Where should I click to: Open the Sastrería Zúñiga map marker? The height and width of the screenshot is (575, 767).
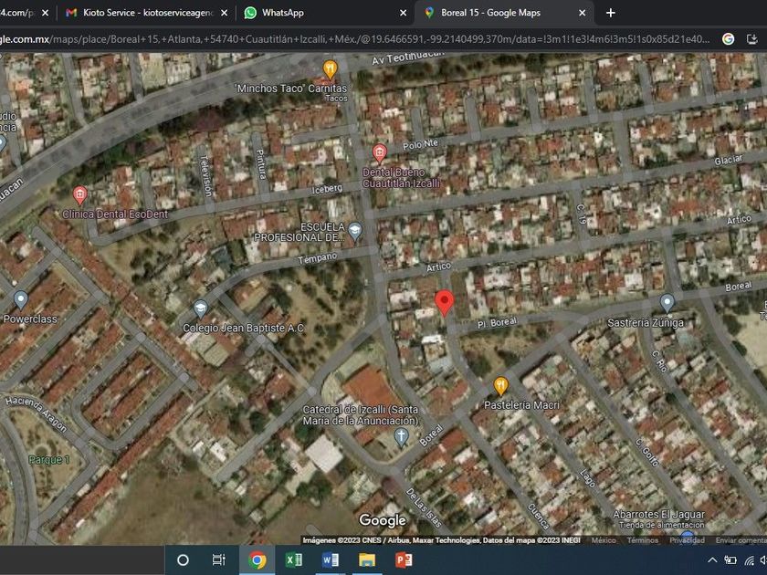coord(667,303)
